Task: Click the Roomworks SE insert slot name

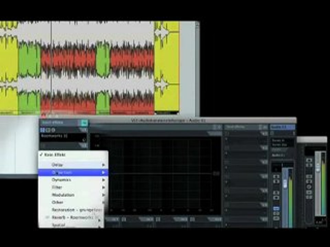Action: (x=54, y=136)
